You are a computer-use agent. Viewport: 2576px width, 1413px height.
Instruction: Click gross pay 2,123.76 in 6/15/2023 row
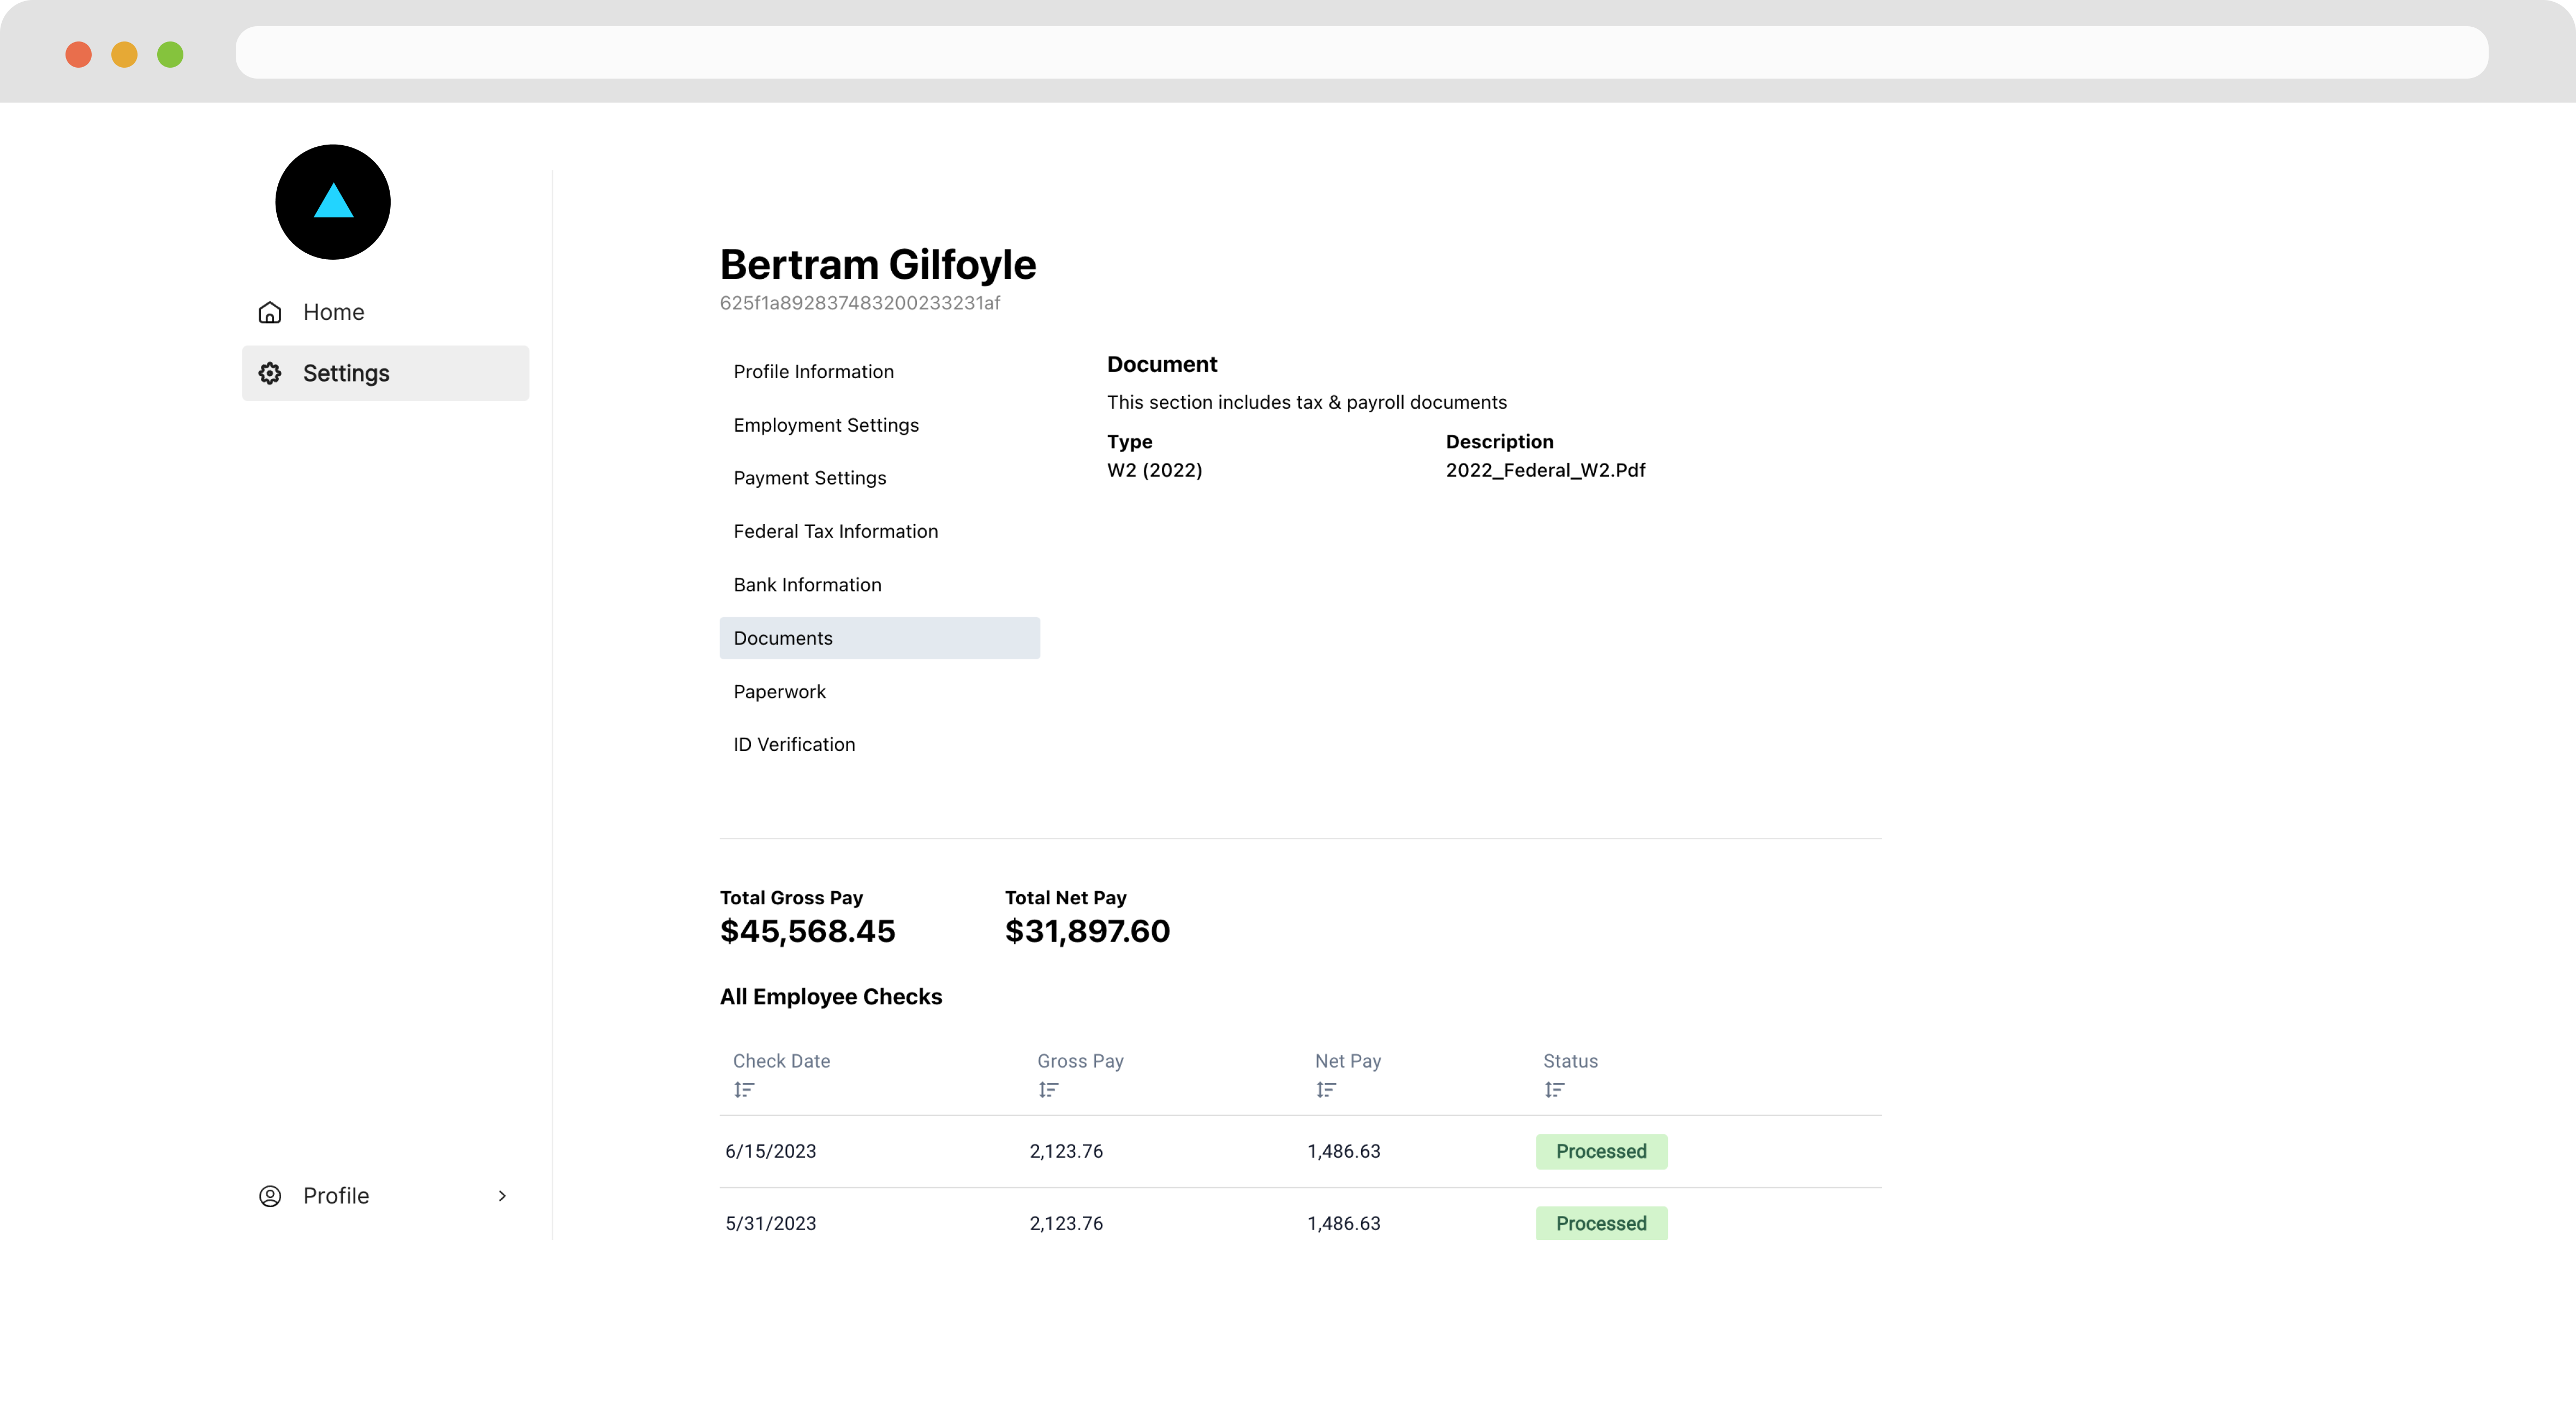click(1066, 1152)
